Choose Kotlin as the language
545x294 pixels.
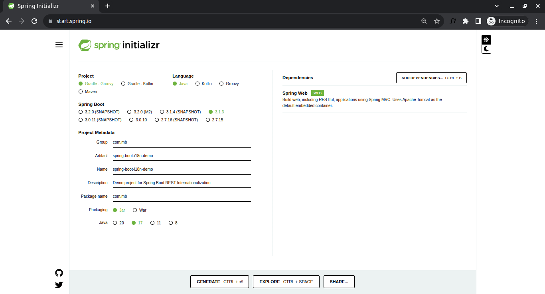tap(203, 84)
